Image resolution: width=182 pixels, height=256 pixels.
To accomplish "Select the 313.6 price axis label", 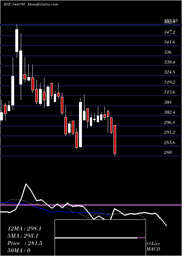I will click(x=170, y=92).
